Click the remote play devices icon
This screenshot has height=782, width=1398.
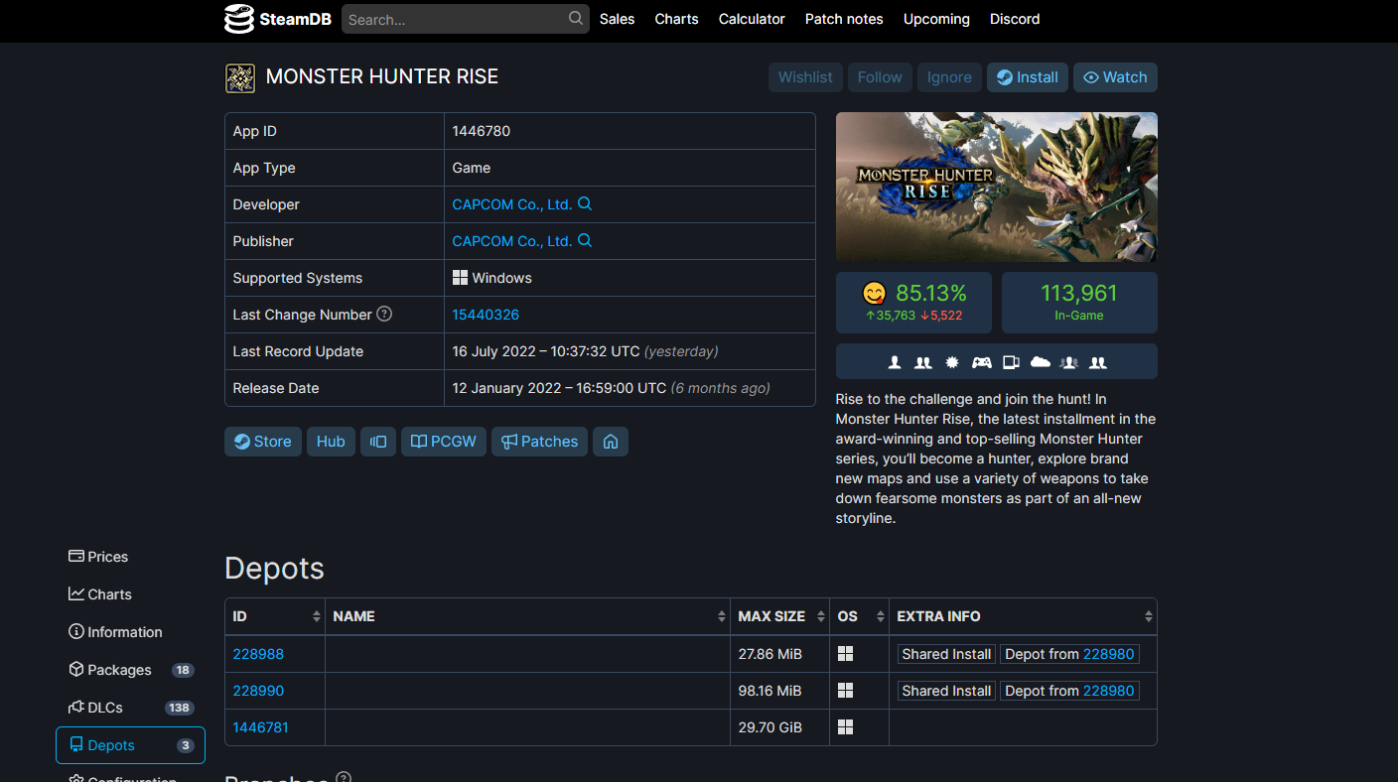tap(1011, 362)
